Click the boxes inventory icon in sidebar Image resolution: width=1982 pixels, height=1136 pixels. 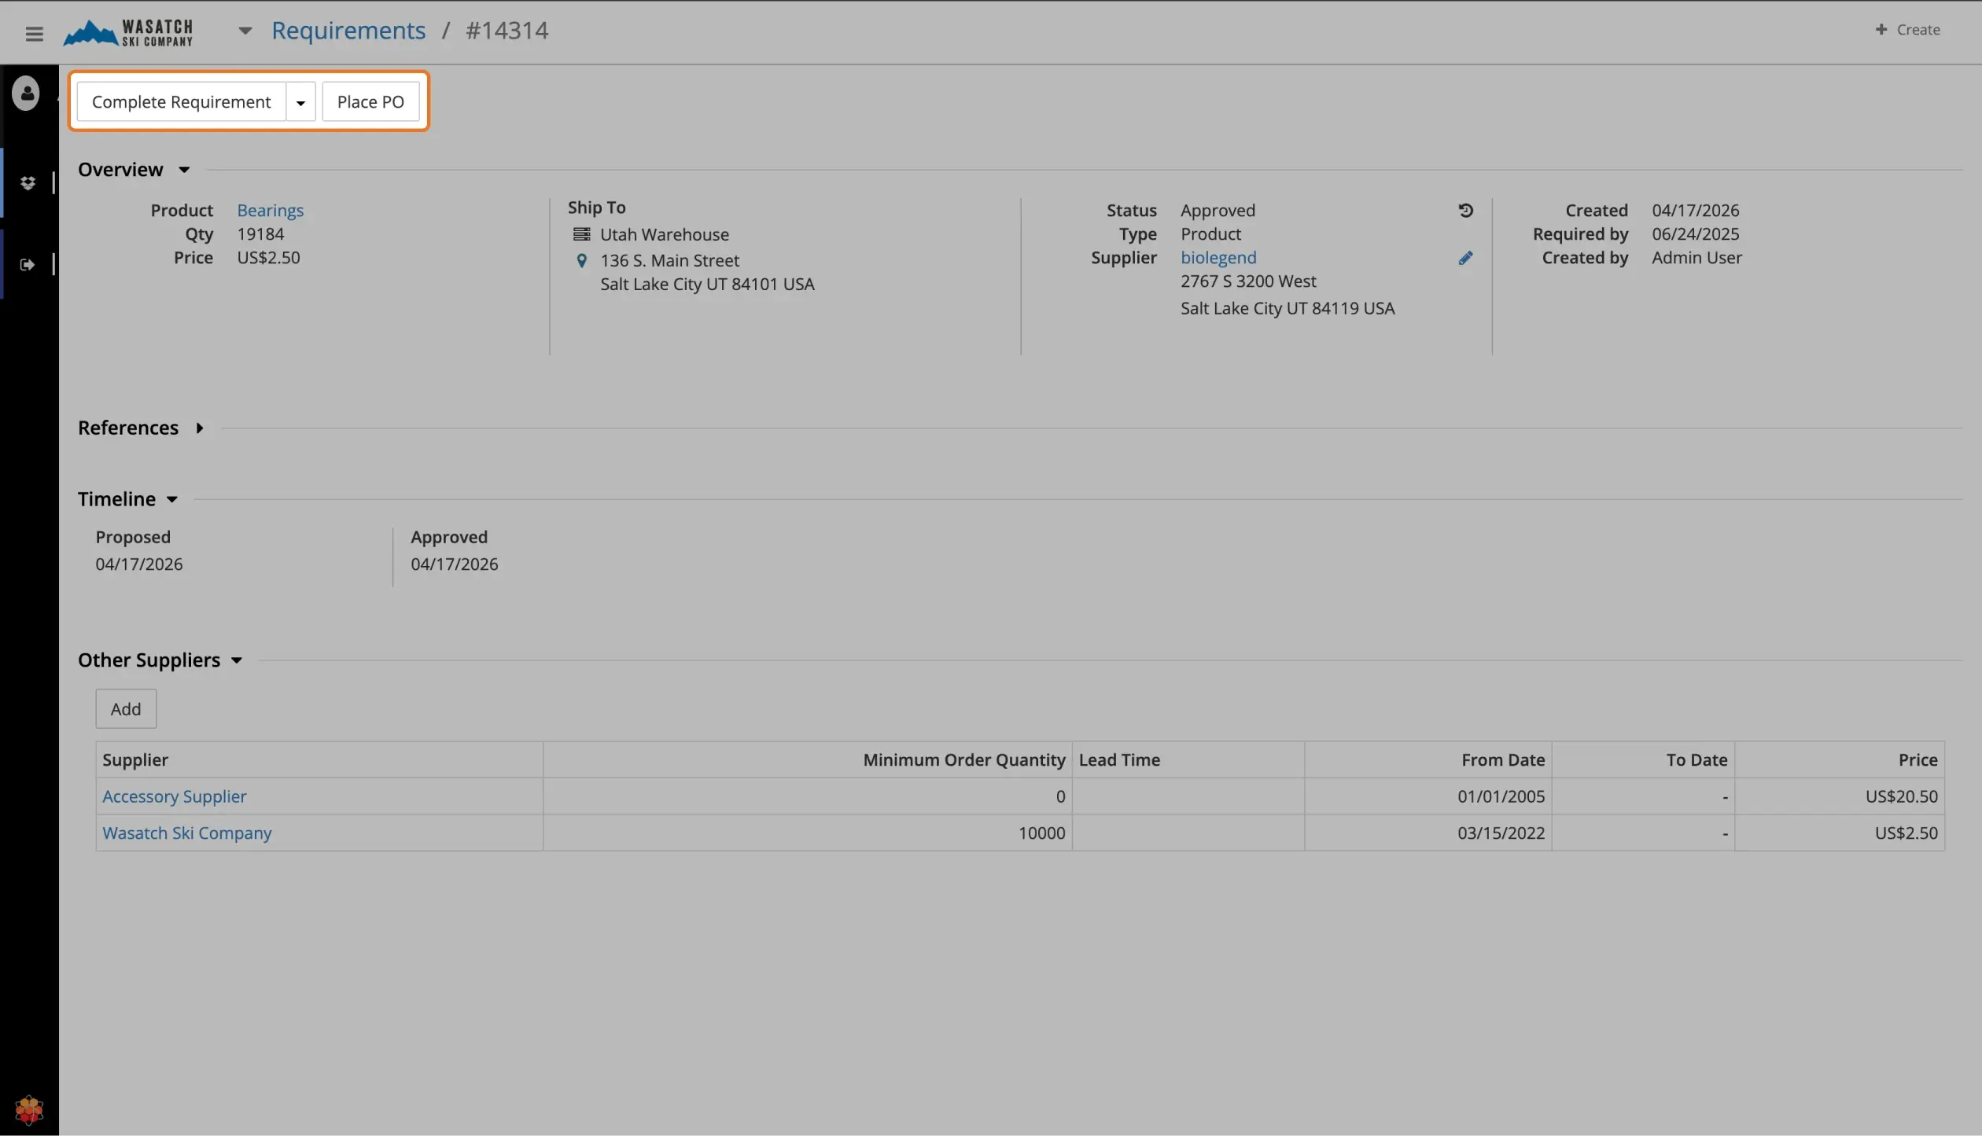coord(28,182)
